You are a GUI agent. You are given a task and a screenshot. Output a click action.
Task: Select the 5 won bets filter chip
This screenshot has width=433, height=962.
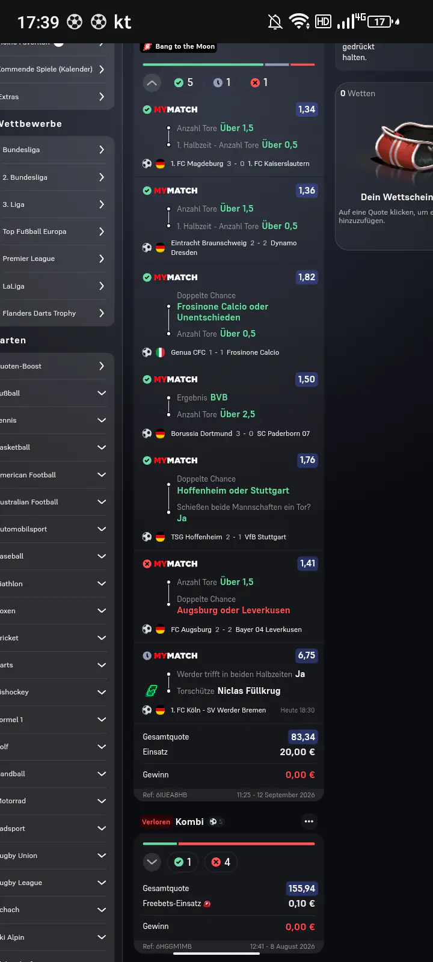[183, 83]
